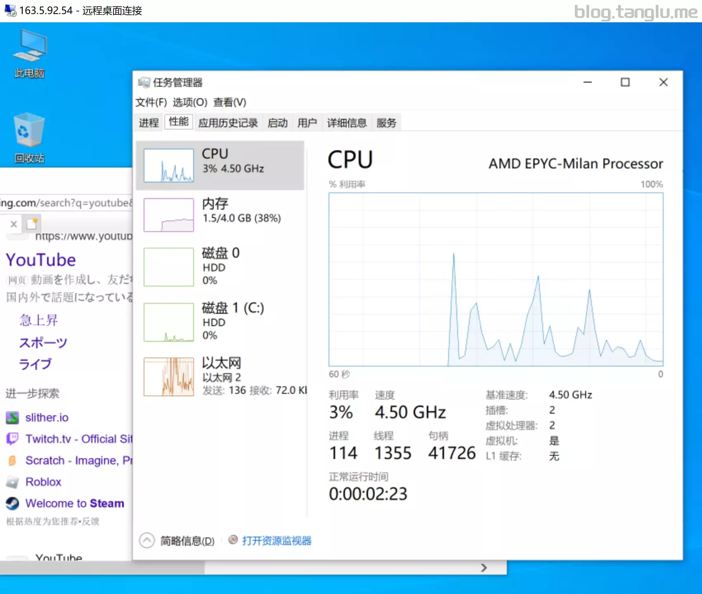The height and width of the screenshot is (594, 702).
Task: Click the uptime value 0:00:02:23
Action: click(368, 494)
